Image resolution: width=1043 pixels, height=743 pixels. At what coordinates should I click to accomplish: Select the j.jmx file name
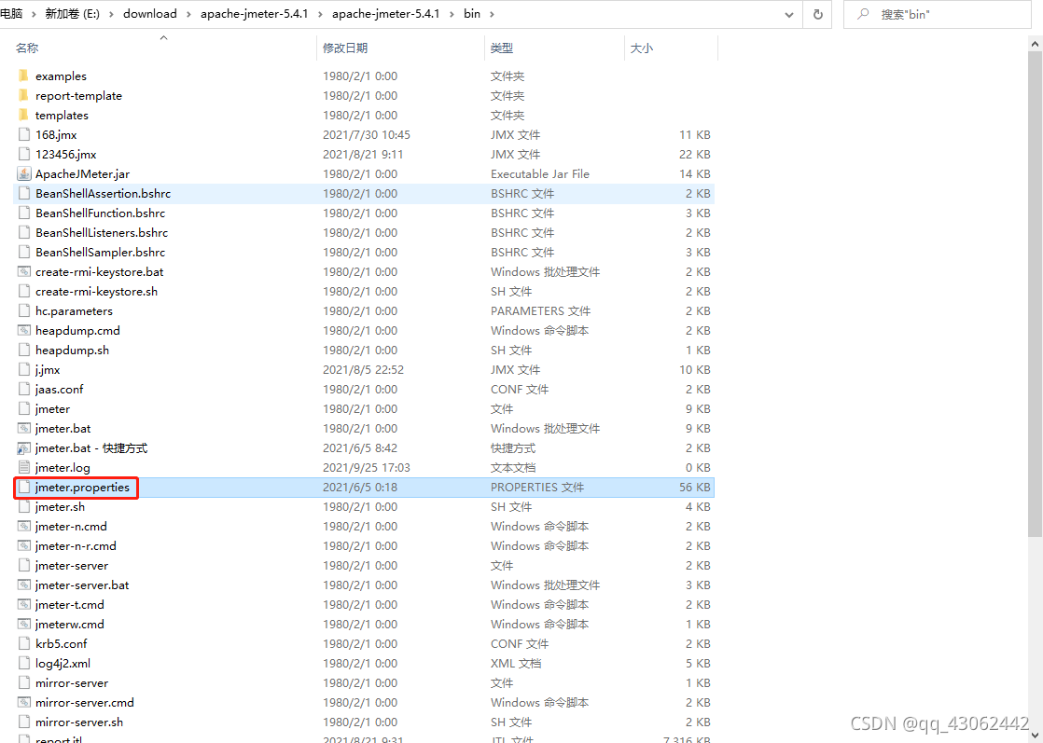pyautogui.click(x=48, y=369)
